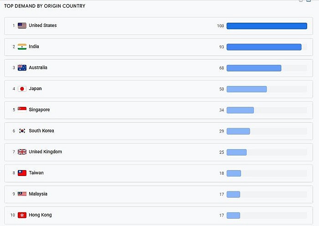Click the Taiwan flag icon
This screenshot has height=226, width=319.
click(x=22, y=173)
